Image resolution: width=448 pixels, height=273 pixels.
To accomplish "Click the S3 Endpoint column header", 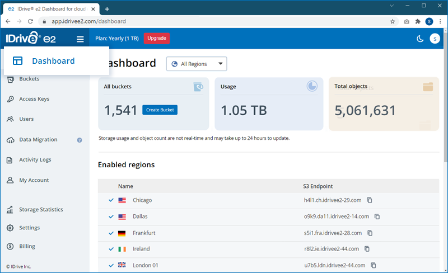I will pos(318,186).
